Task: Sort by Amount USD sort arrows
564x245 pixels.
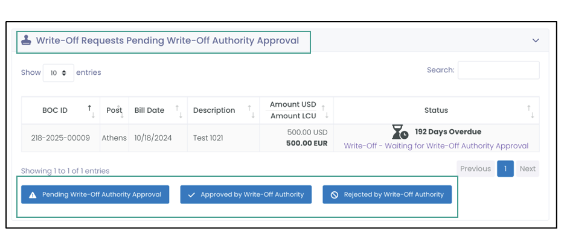Action: (x=325, y=111)
